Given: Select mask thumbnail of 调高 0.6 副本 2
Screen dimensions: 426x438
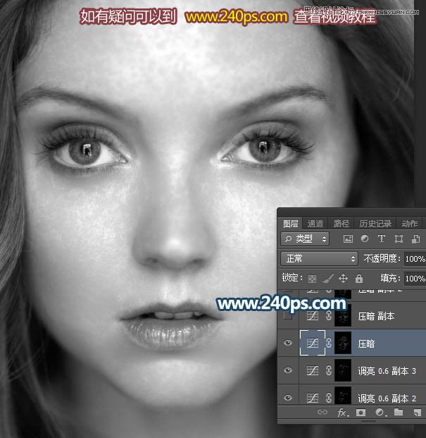Looking at the screenshot, I should click(x=343, y=396).
